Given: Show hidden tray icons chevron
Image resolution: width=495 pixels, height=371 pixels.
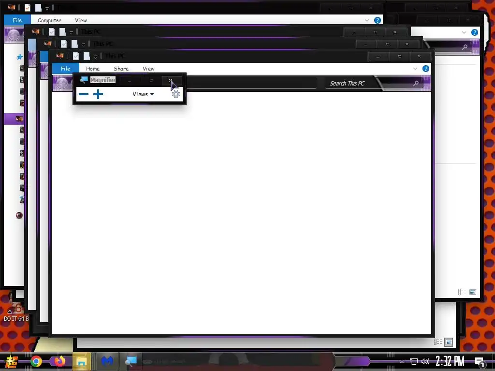Looking at the screenshot, I should coord(402,361).
